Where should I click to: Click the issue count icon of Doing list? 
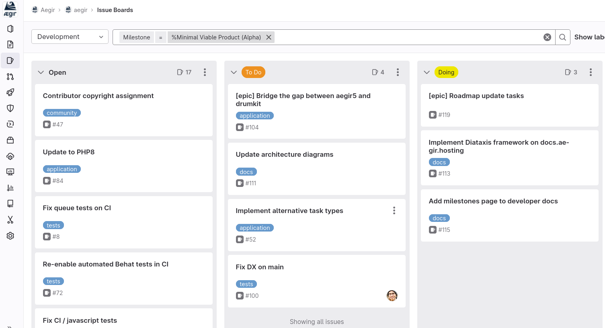[568, 72]
